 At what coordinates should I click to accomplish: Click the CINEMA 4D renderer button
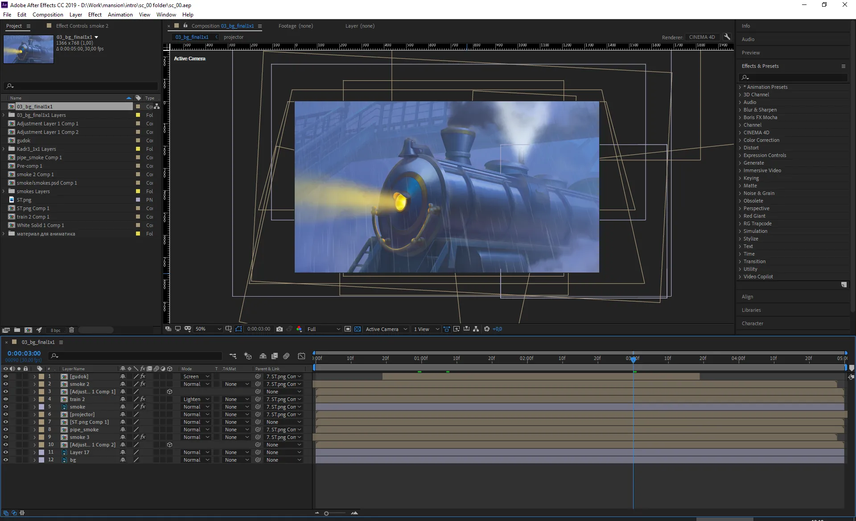(x=702, y=37)
